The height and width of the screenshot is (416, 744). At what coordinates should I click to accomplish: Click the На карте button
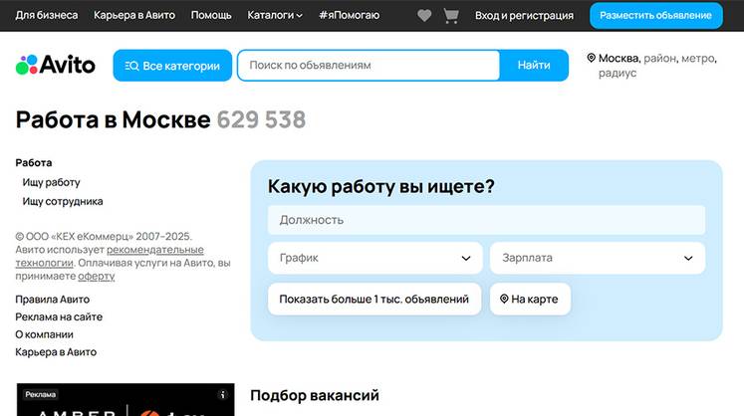point(530,300)
